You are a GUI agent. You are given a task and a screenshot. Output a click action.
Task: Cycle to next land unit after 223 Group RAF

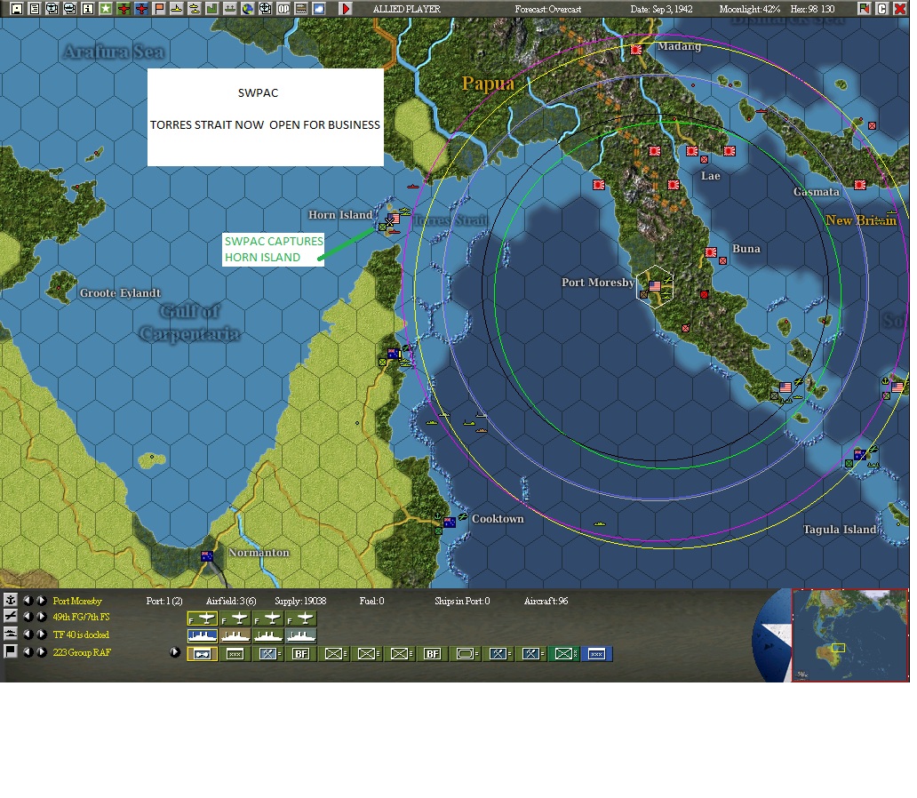point(42,651)
